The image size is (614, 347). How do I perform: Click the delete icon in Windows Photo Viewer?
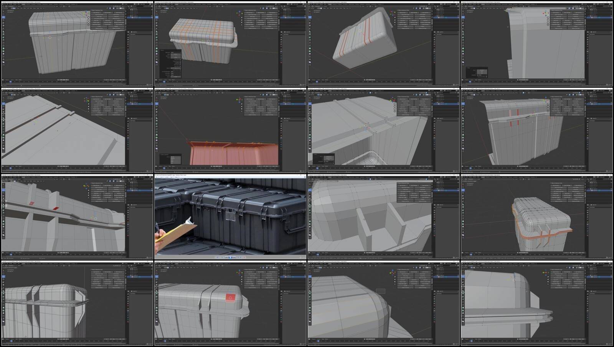[x=244, y=257]
